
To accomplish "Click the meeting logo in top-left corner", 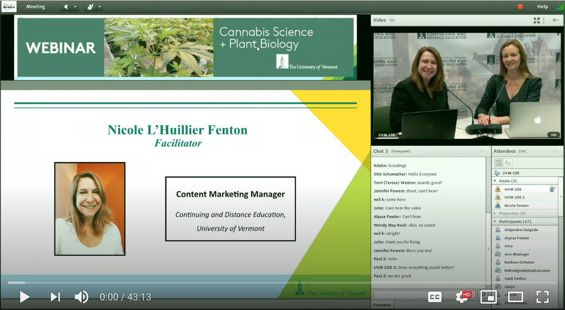I will 9,6.
